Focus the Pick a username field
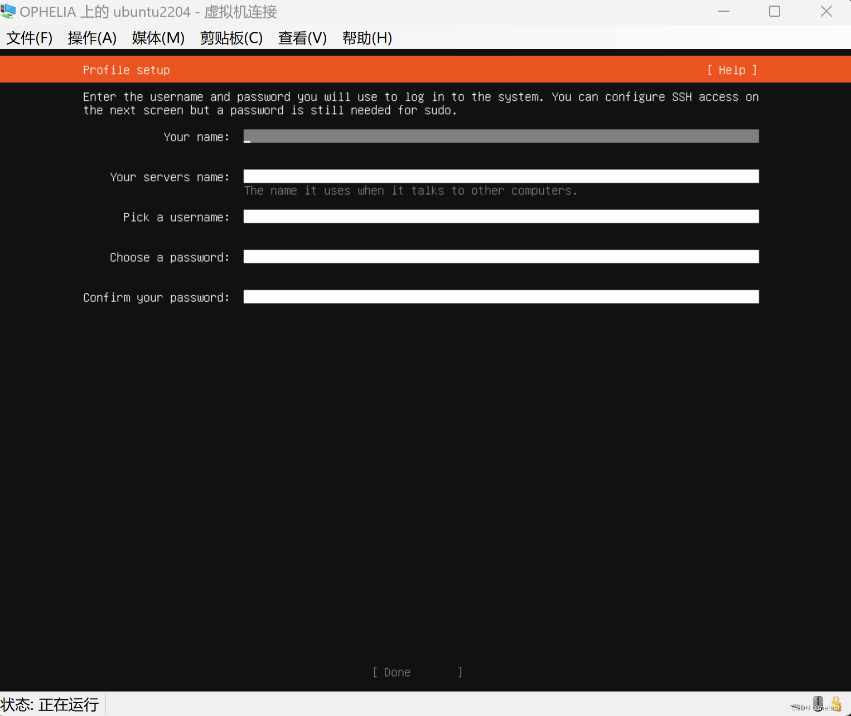The width and height of the screenshot is (851, 716). point(501,216)
